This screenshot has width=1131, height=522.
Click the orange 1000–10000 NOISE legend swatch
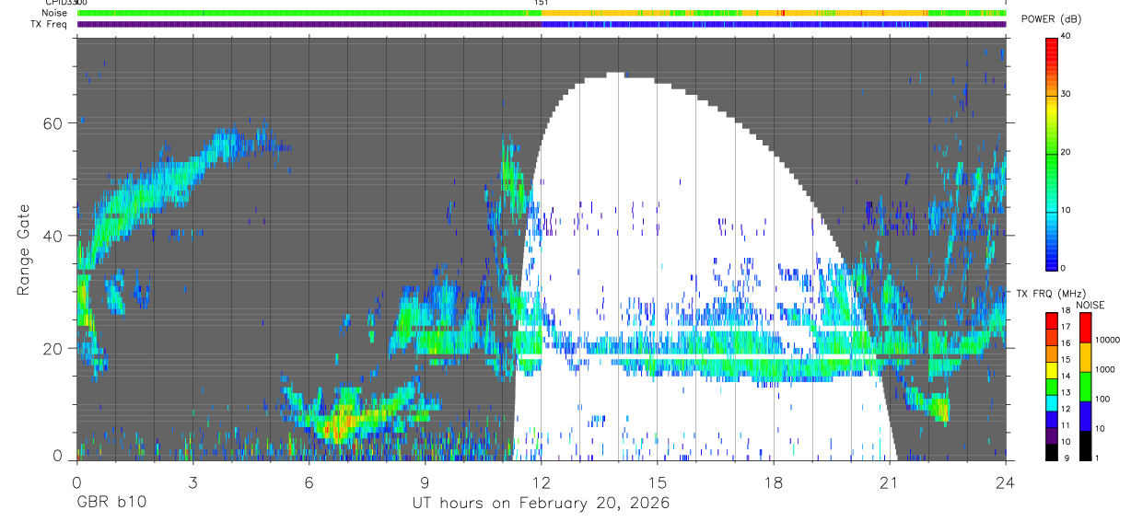point(1085,357)
